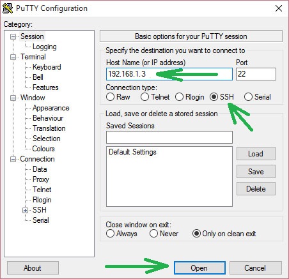This screenshot has height=279, width=289.
Task: Choose Always for close window on exit
Action: (x=110, y=234)
